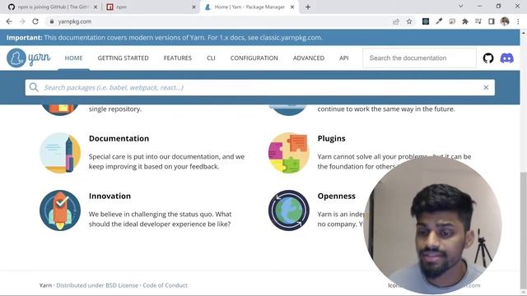The image size is (527, 296).
Task: Open the Chrome side panel icon
Action: tap(492, 21)
